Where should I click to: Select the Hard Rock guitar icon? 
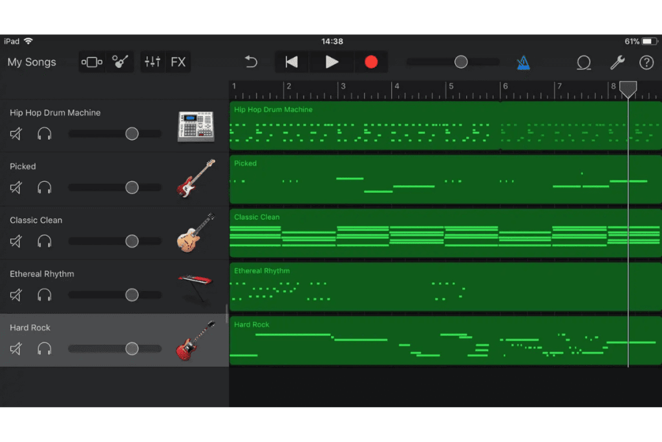click(x=196, y=340)
